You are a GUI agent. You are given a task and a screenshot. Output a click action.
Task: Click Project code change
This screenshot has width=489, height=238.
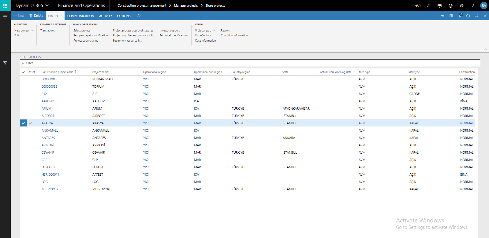[x=86, y=41]
